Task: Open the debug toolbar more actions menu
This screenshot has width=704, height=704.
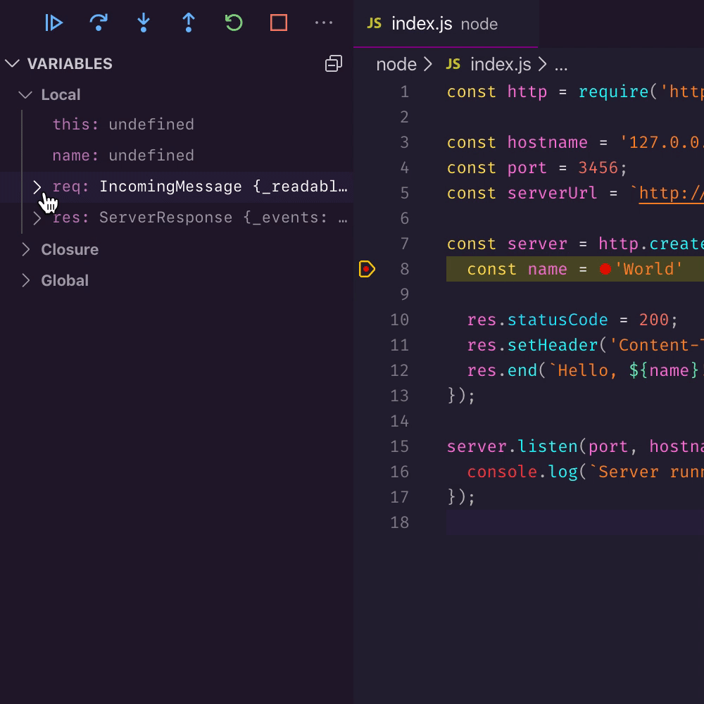Action: click(324, 23)
